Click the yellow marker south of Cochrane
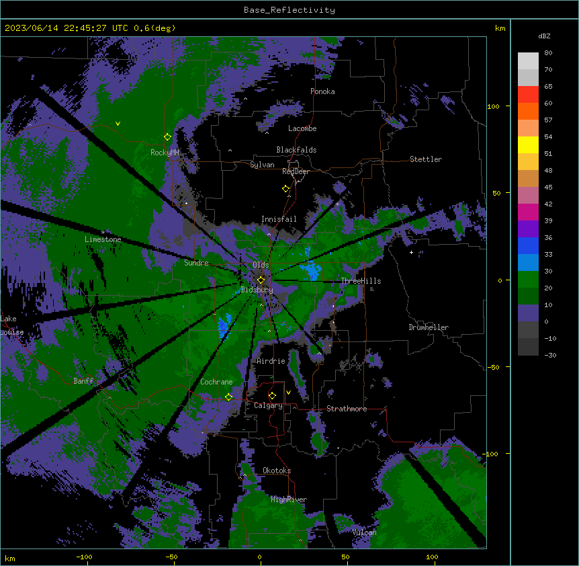Viewport: 579px width, 566px height. point(228,397)
